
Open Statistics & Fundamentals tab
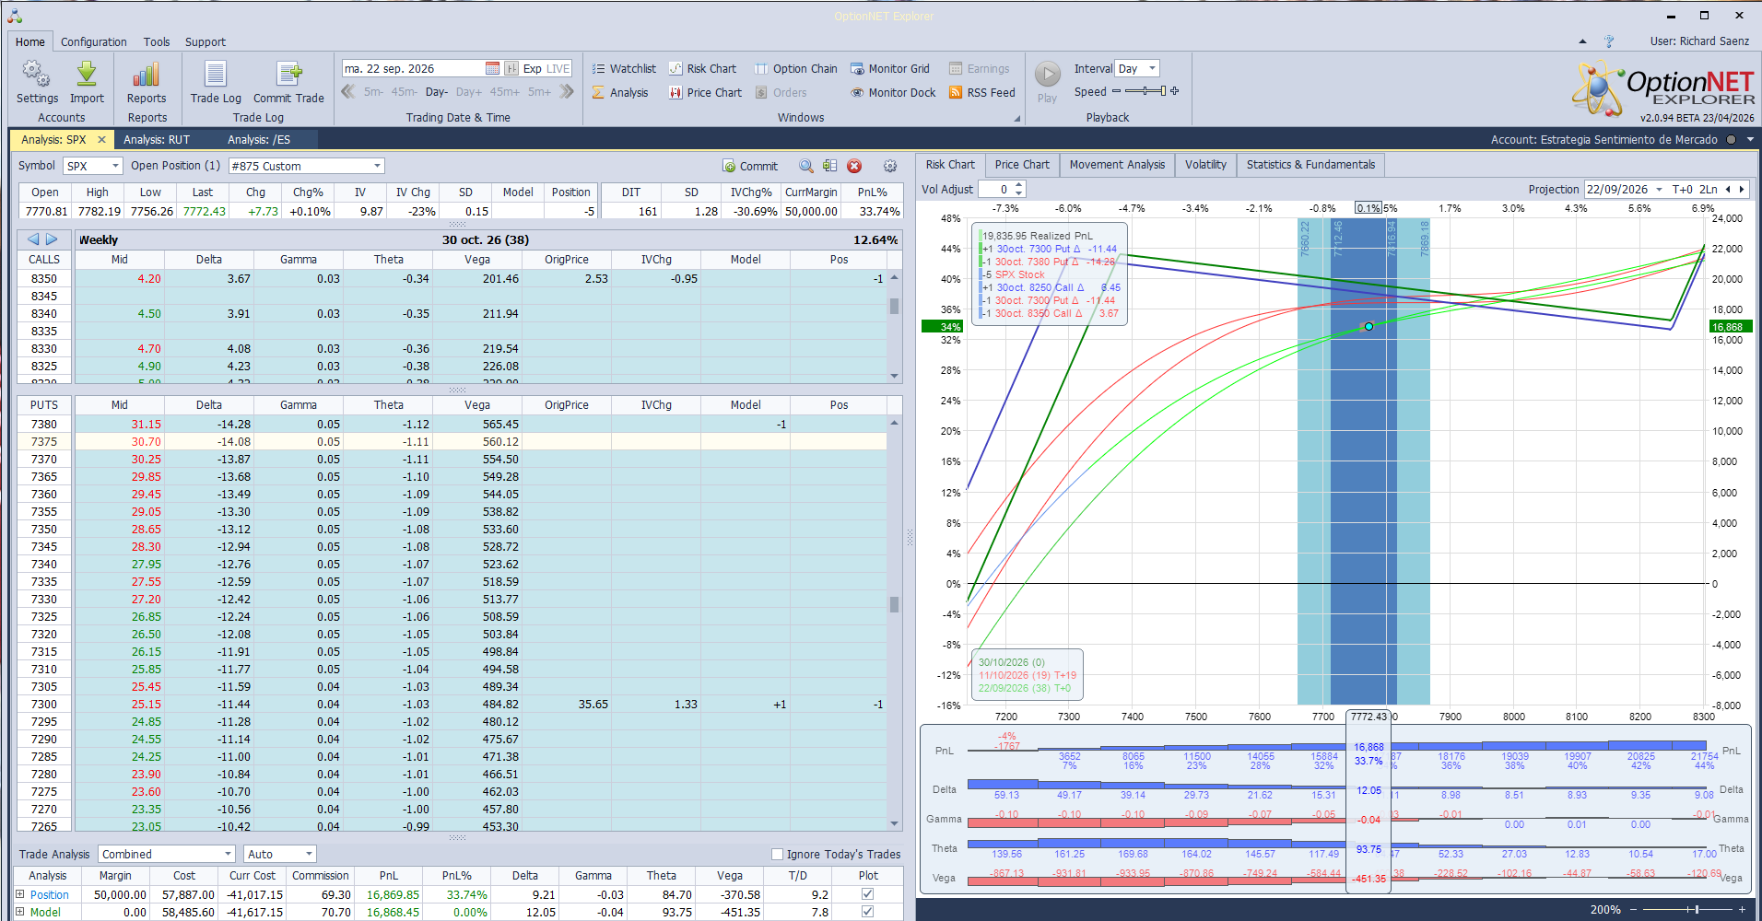(1310, 165)
